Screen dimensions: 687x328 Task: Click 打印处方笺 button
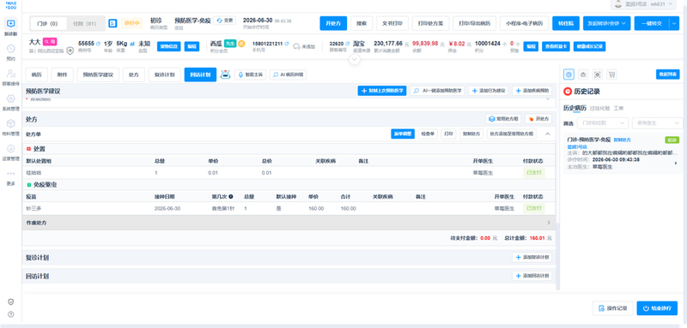[x=430, y=23]
